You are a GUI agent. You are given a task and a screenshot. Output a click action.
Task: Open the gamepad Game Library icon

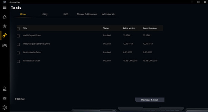click(5, 45)
